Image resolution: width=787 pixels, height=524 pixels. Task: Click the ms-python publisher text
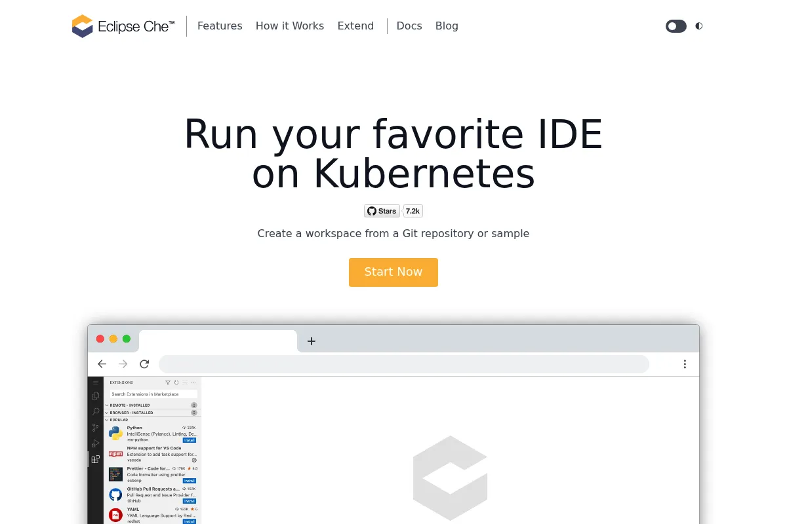[x=138, y=440]
